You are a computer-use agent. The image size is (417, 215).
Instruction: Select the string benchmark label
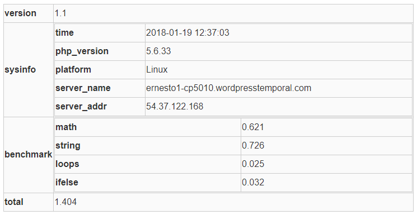click(68, 146)
